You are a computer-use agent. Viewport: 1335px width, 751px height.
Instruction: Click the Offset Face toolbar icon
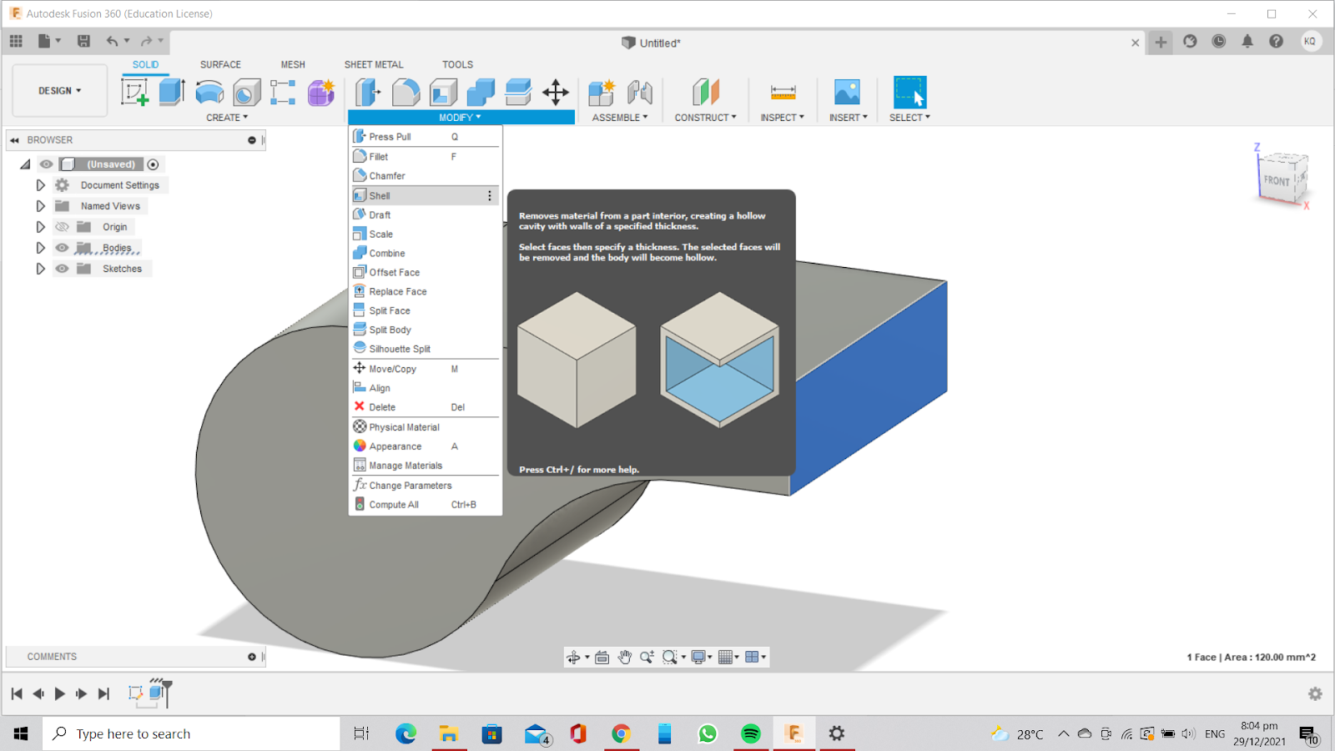click(x=518, y=92)
